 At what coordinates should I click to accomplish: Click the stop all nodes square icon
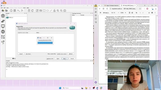click(x=29, y=10)
